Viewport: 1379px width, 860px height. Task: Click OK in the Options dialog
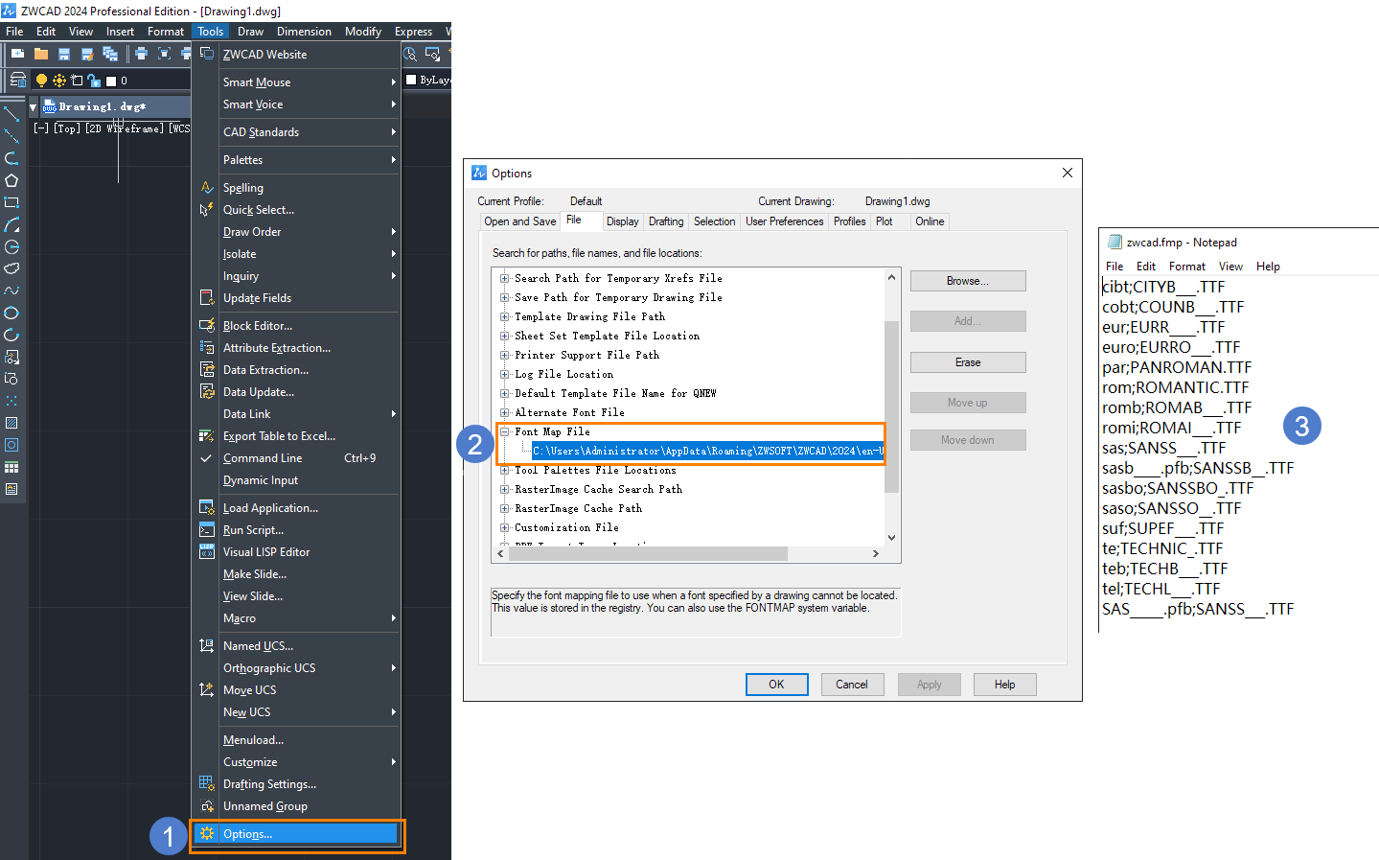(776, 685)
